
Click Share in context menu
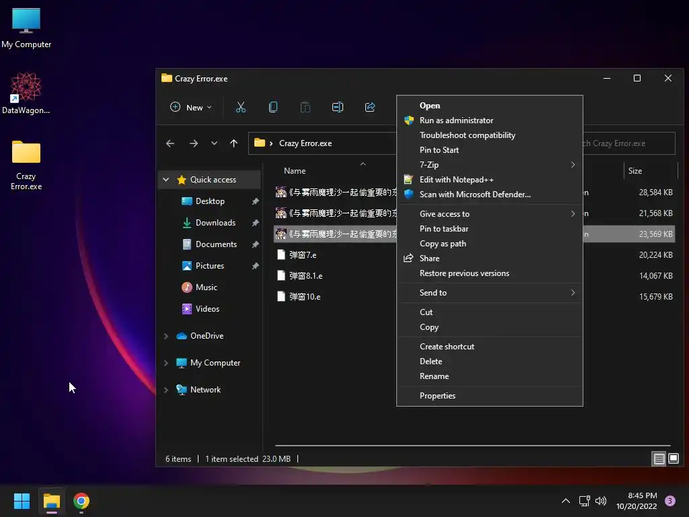[x=490, y=258]
